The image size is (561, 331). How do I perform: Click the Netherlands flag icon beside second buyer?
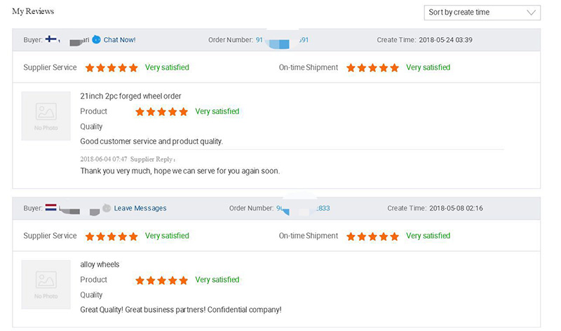[x=50, y=207]
